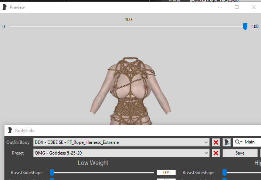Click the Preset label
Image resolution: width=261 pixels, height=180 pixels.
click(x=18, y=153)
